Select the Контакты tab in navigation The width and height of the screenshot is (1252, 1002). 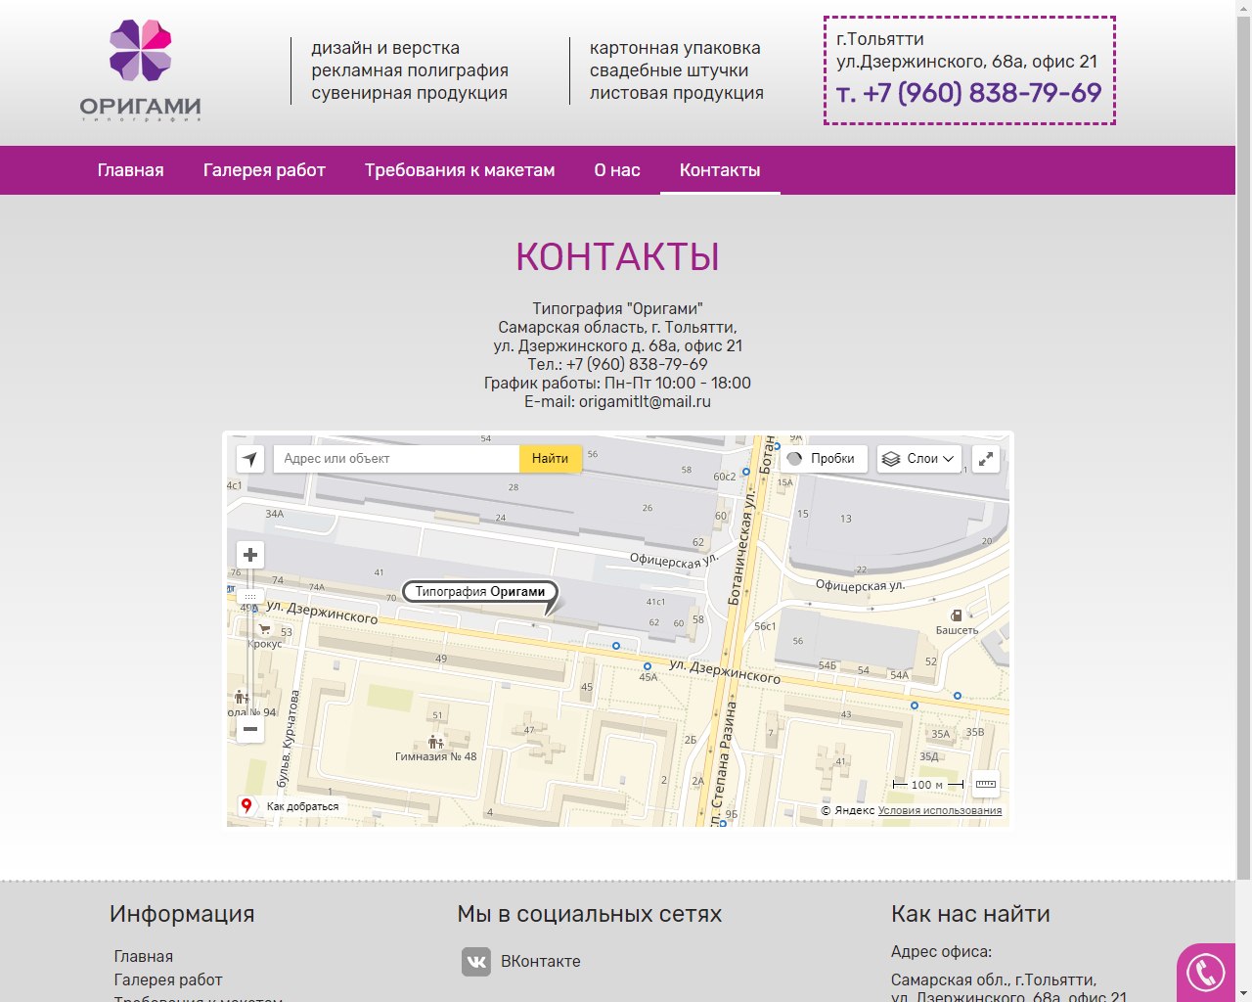720,170
